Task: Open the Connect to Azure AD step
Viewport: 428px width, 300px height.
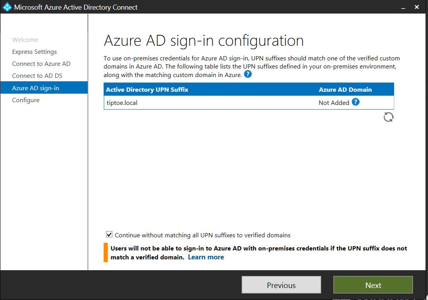Action: 41,64
